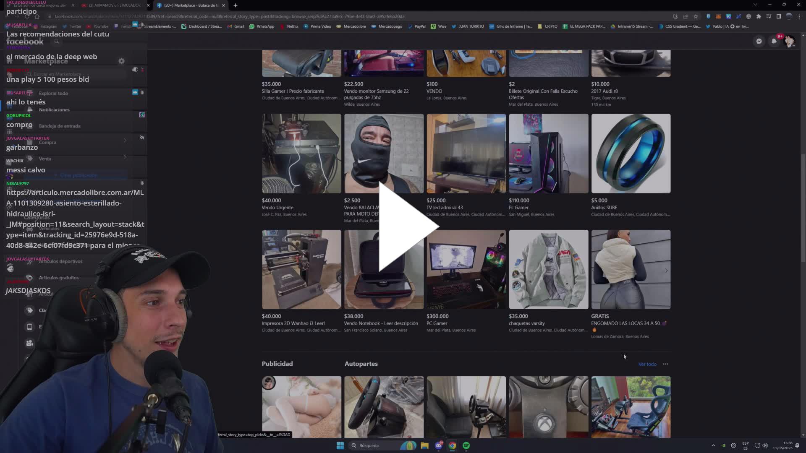Open the notifications bell showing 9+

(x=774, y=41)
